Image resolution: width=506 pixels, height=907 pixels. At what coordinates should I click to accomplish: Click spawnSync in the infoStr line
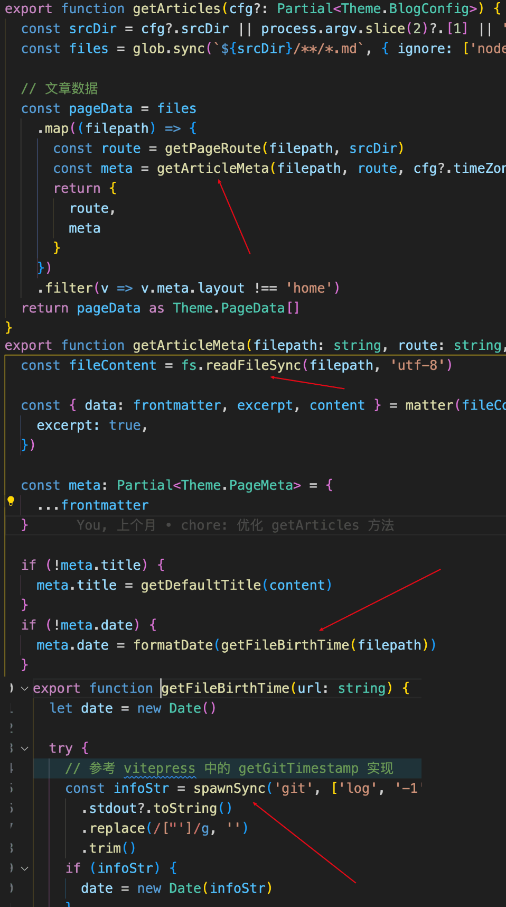click(x=229, y=788)
